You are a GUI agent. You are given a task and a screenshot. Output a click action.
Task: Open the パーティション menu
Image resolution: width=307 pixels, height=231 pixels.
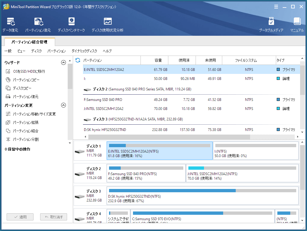coord(57,51)
